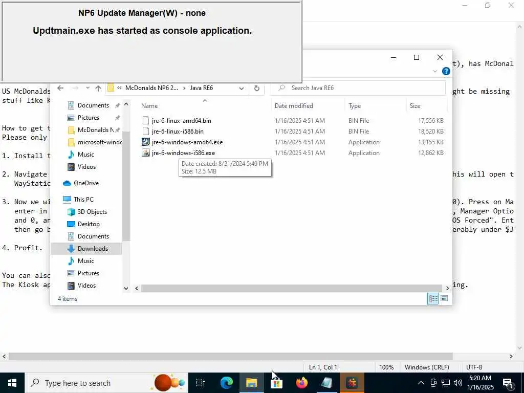The width and height of the screenshot is (524, 393).
Task: Click the McDonalds NP6 breadcrumb segment
Action: pos(151,88)
